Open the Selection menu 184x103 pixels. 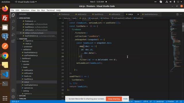pos(25,10)
